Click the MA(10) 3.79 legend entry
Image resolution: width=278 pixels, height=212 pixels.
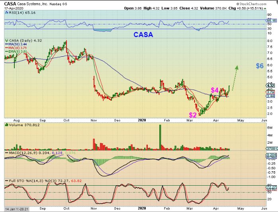point(16,48)
